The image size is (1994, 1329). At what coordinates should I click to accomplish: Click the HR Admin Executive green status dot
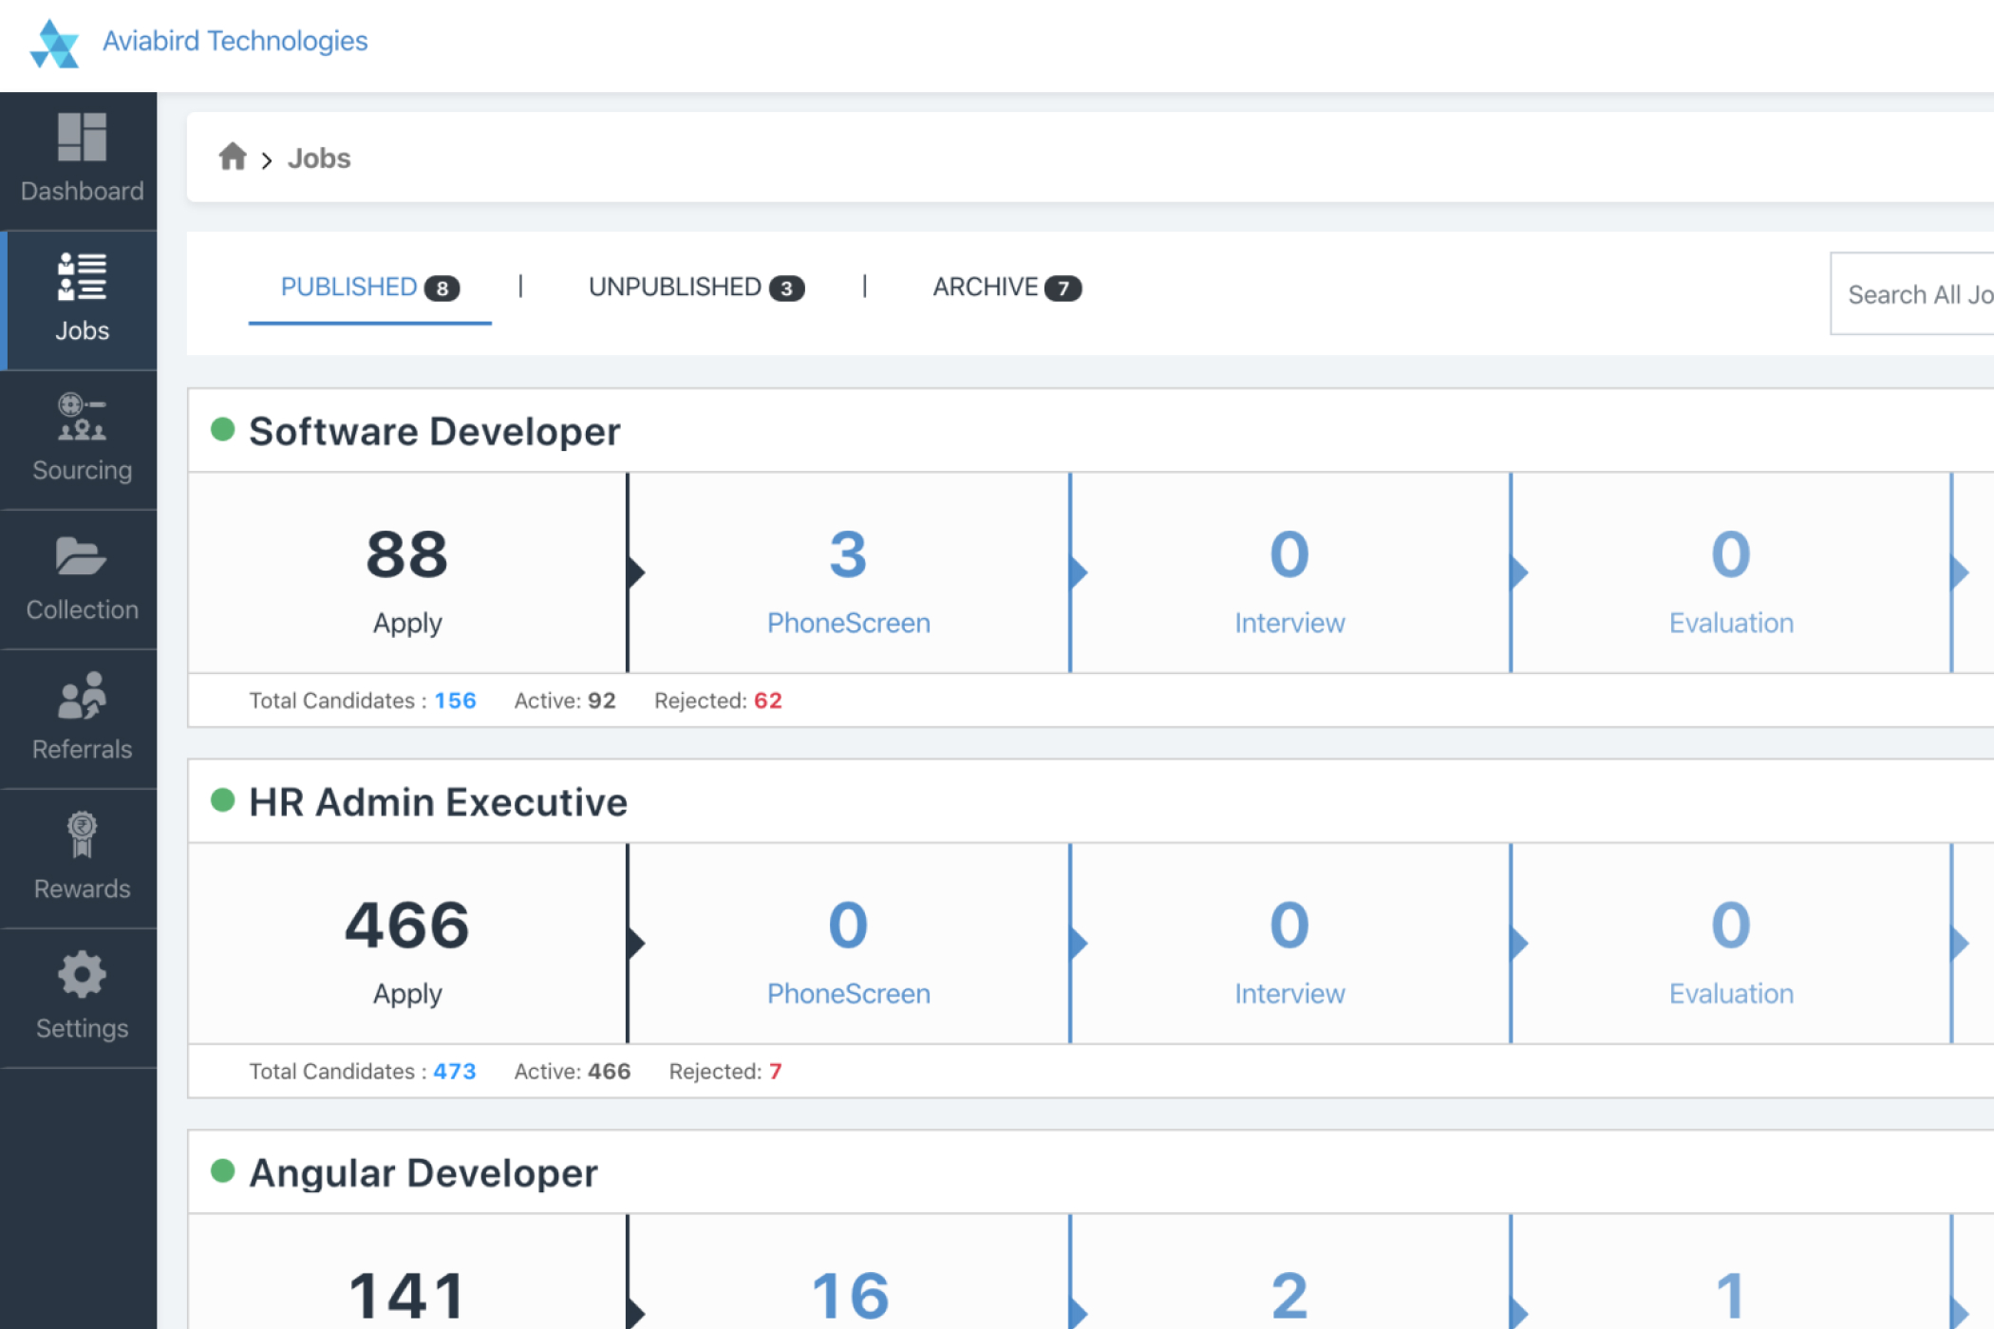tap(223, 800)
